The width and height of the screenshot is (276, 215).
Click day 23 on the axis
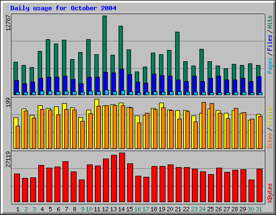click(194, 209)
